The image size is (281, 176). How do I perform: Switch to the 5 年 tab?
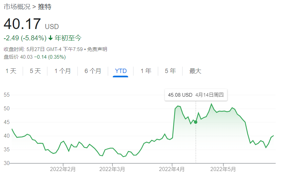tap(170, 71)
